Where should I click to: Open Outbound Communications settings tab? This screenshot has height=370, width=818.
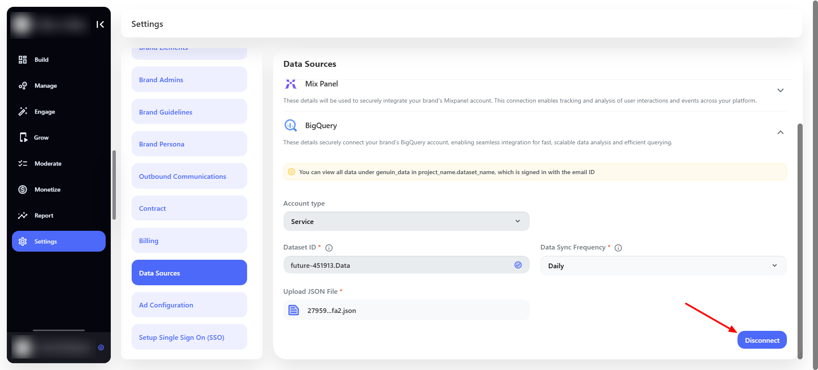point(189,176)
